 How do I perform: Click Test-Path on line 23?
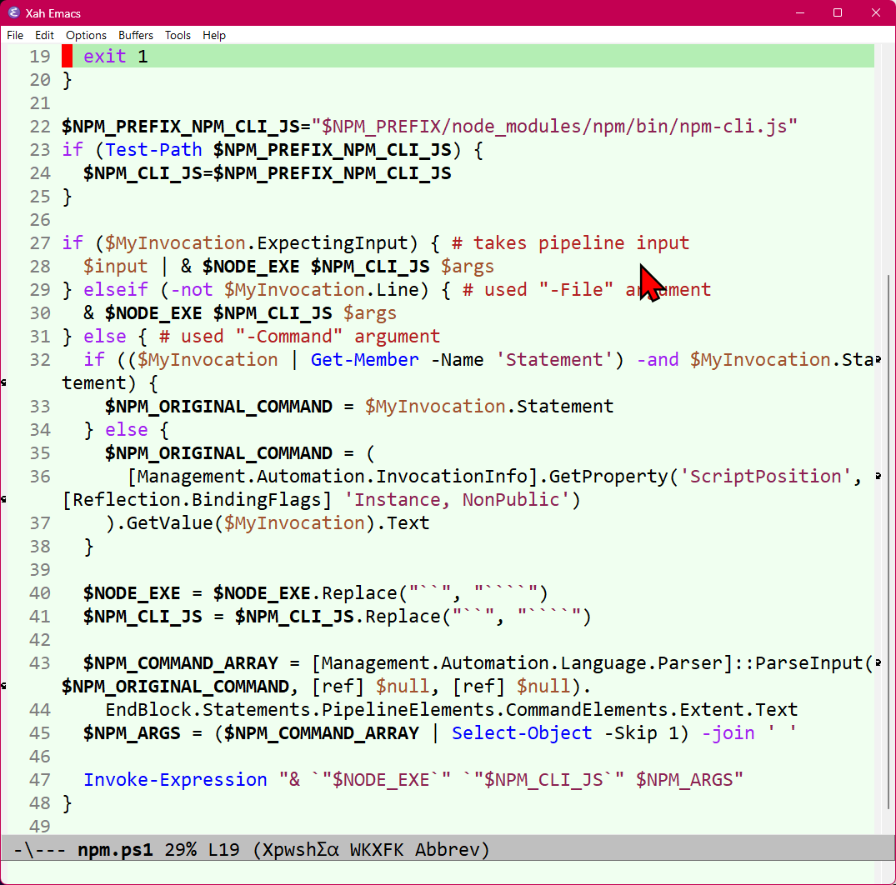pos(153,150)
